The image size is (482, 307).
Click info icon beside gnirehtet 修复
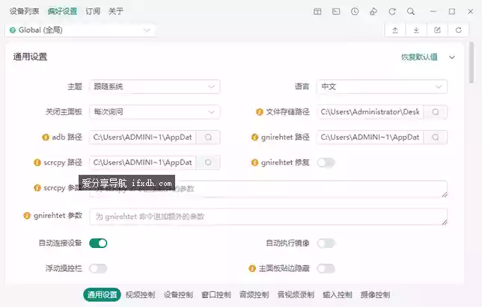(254, 162)
